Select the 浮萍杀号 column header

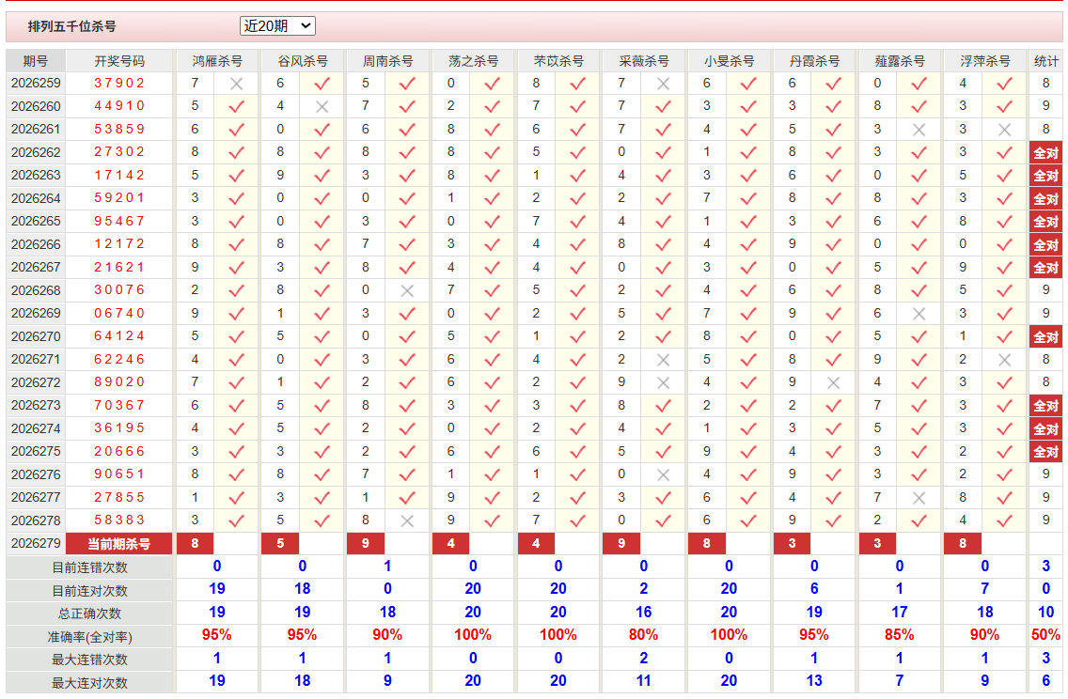(x=985, y=61)
